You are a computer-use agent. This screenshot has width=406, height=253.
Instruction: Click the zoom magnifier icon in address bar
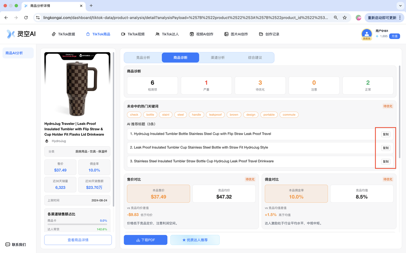click(336, 18)
